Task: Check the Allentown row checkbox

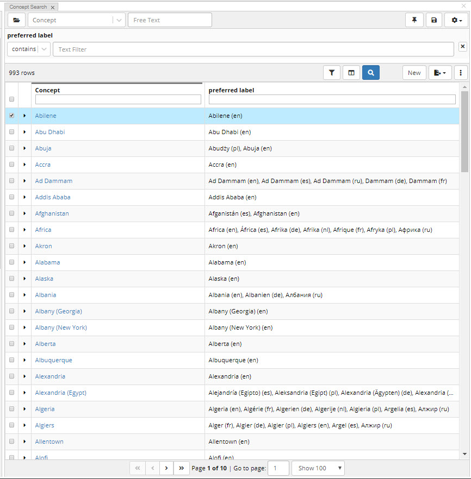Action: [x=11, y=442]
